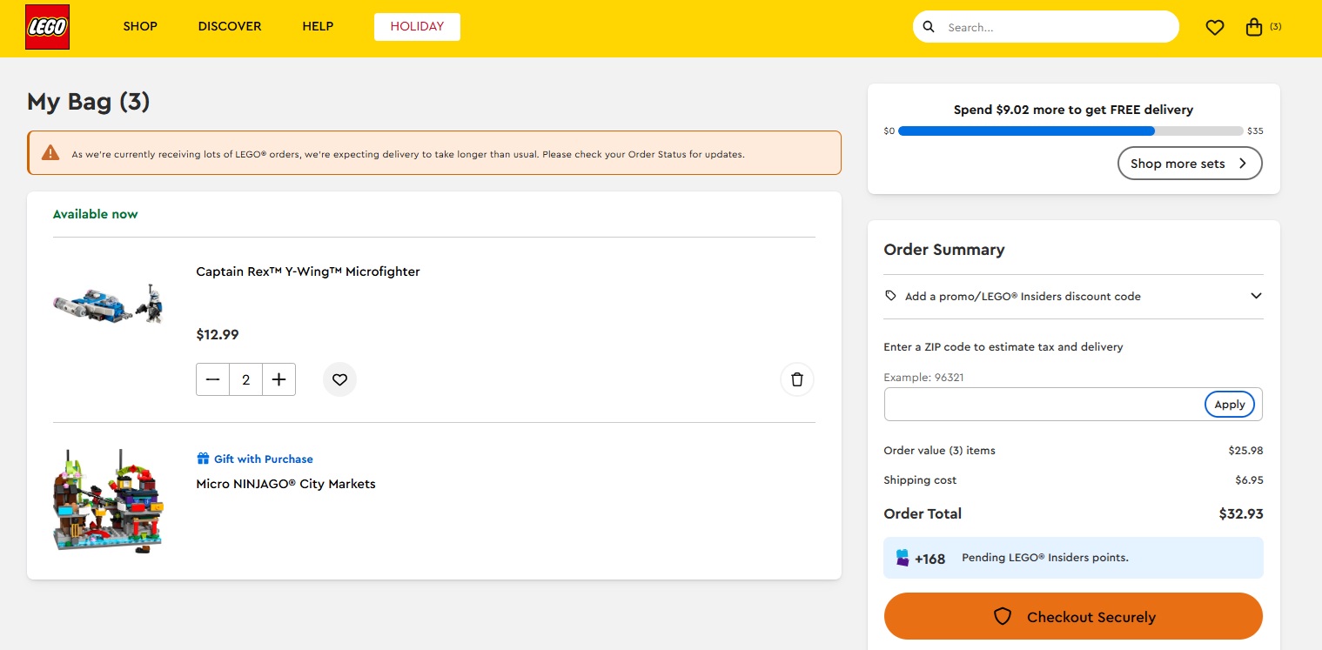Open the wishlist heart icon in header
The width and height of the screenshot is (1322, 650).
[x=1215, y=28]
